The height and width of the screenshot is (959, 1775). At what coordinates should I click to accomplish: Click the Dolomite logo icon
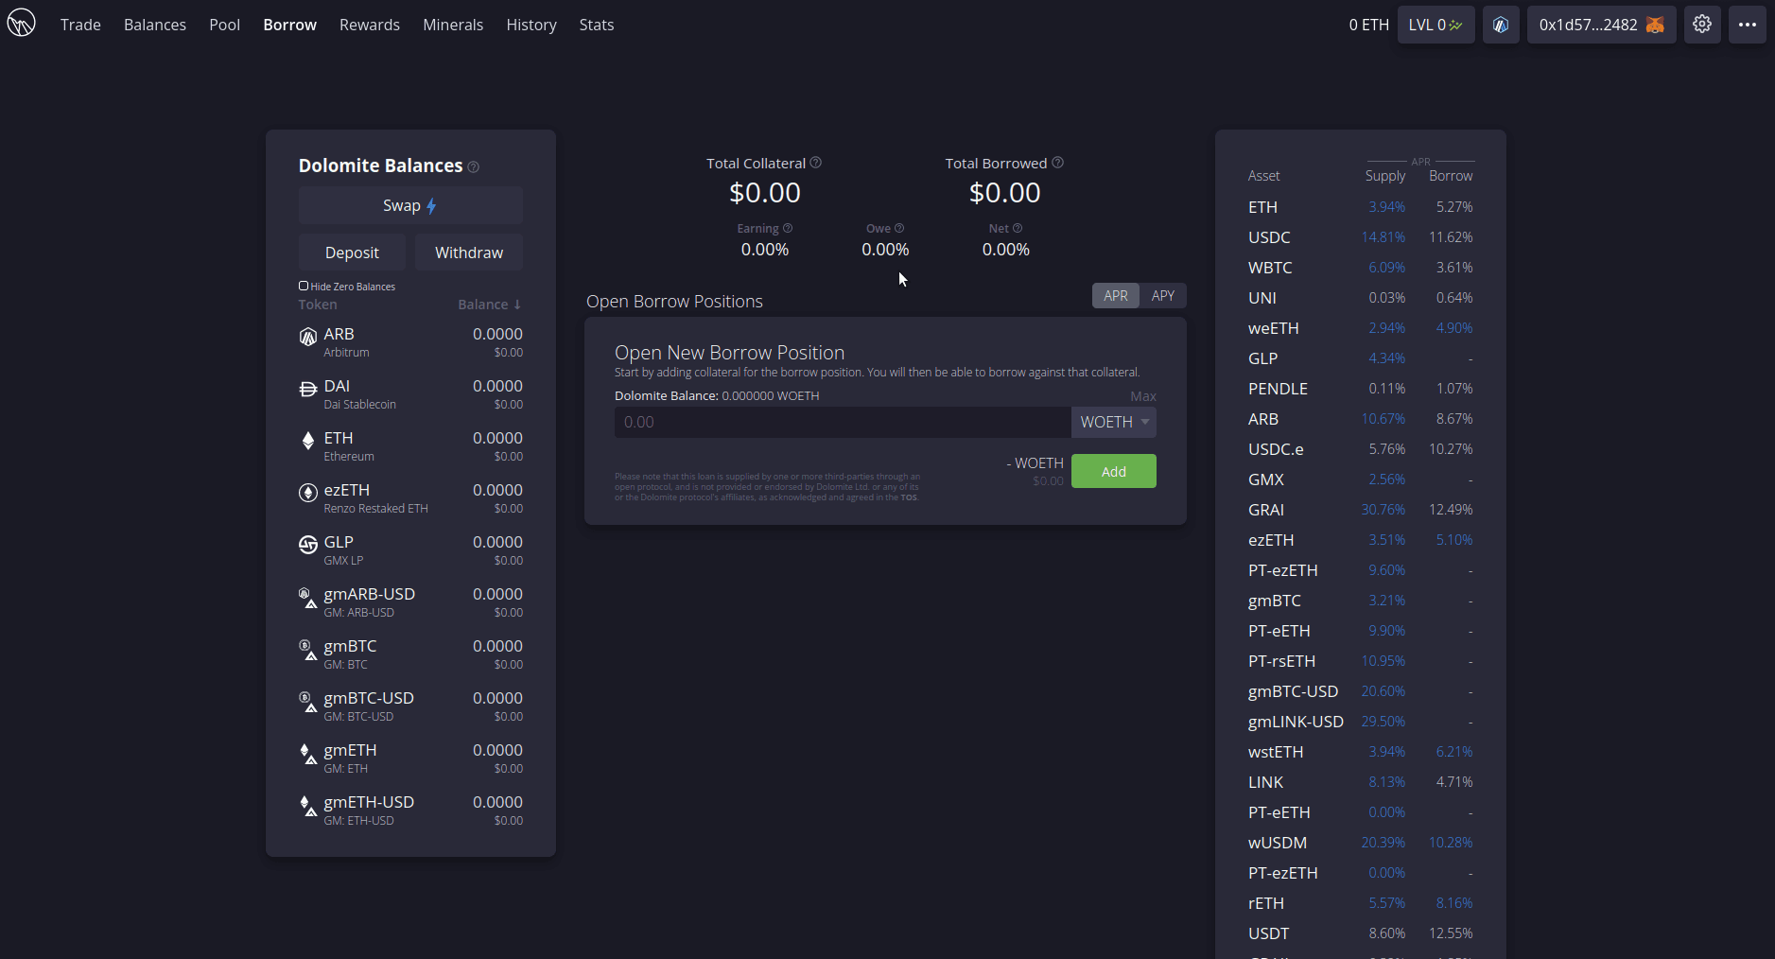pos(21,23)
